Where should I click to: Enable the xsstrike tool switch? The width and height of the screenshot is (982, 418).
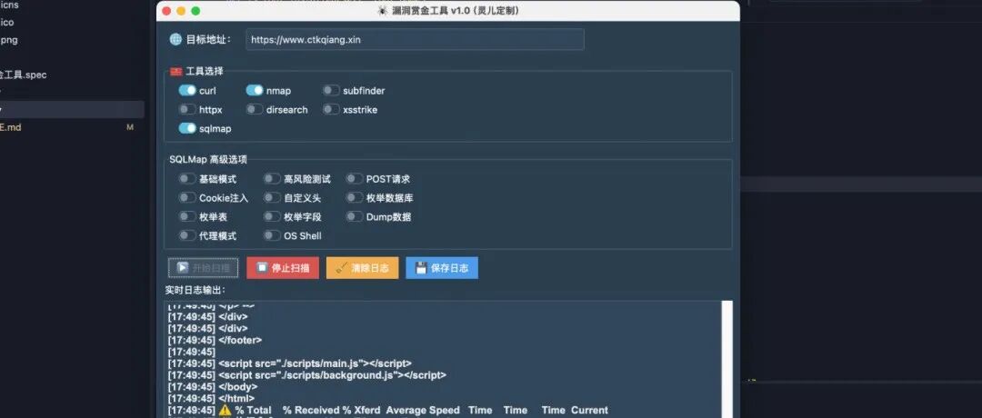pyautogui.click(x=331, y=110)
